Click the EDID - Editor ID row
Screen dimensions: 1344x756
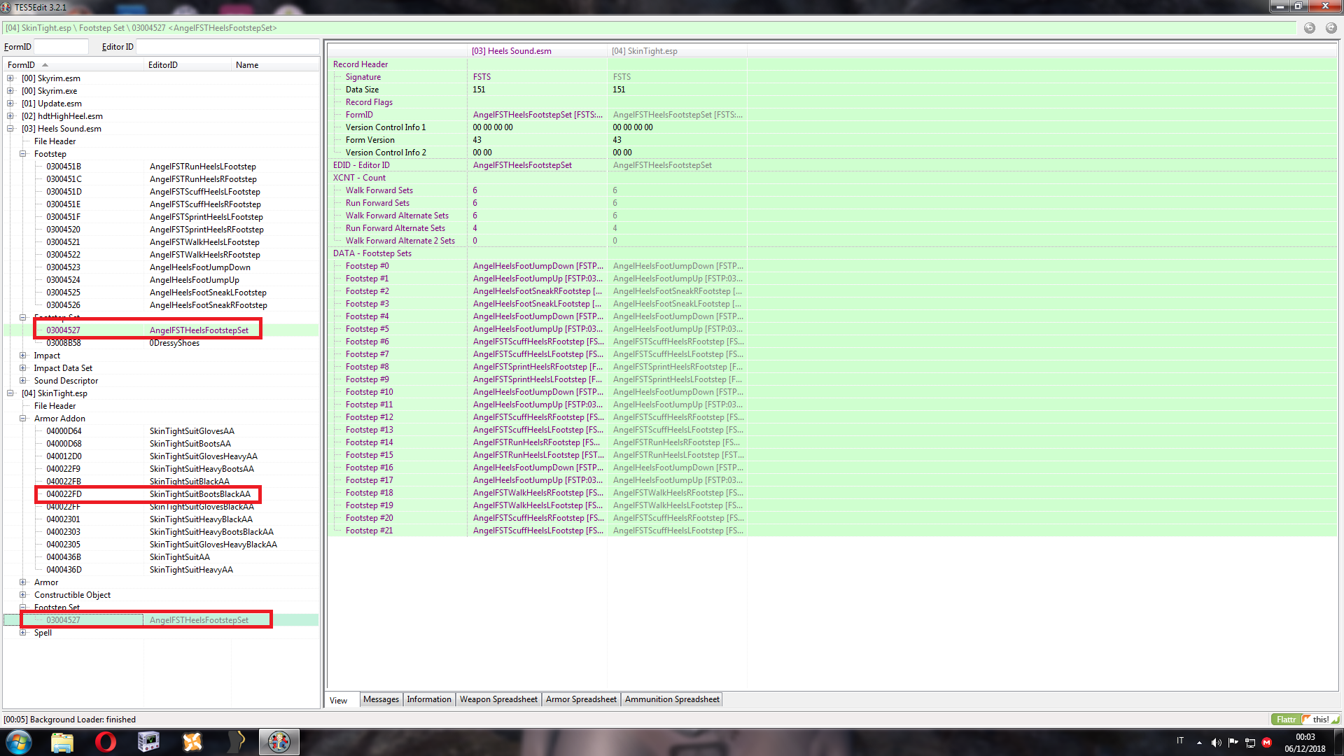832,165
